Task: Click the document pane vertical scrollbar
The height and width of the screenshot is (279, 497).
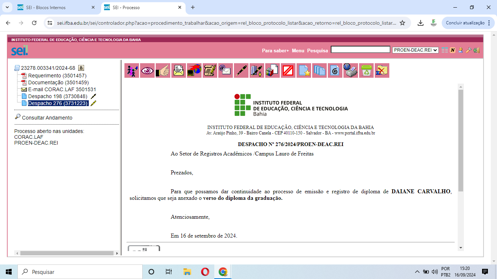Action: click(461, 141)
